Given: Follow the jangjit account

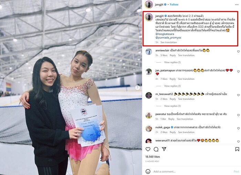Looking at the screenshot, I should click(x=174, y=4).
